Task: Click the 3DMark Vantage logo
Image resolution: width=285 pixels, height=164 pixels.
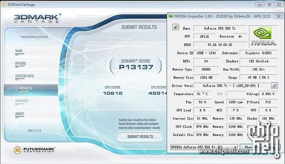Action: point(37,18)
